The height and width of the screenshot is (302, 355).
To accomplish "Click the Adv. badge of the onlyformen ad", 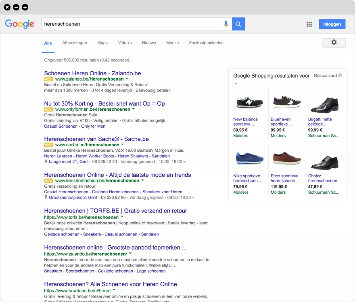I will click(x=48, y=110).
